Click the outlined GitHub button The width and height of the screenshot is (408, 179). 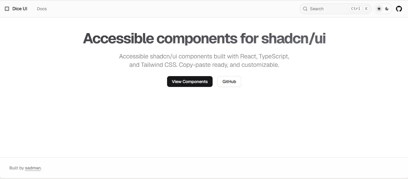(229, 82)
